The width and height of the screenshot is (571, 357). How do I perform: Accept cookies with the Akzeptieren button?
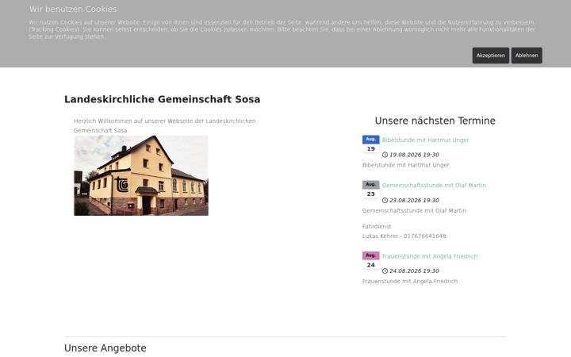pos(491,56)
